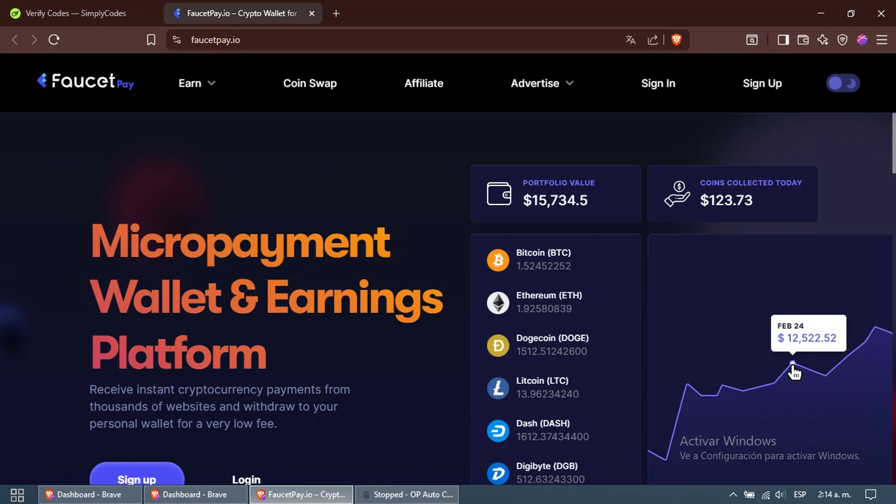This screenshot has height=504, width=896.
Task: Open the Leo AI sparkle icon
Action: (823, 39)
